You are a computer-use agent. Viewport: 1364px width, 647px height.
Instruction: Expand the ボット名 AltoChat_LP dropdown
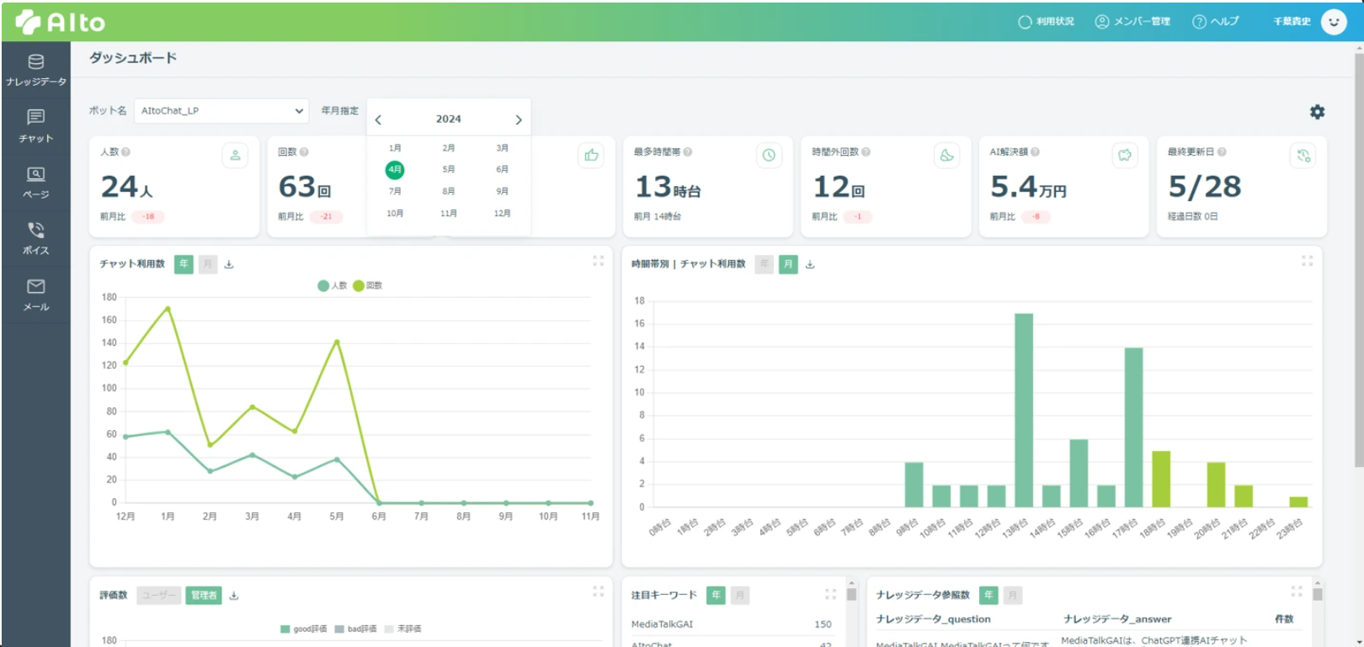[x=222, y=111]
